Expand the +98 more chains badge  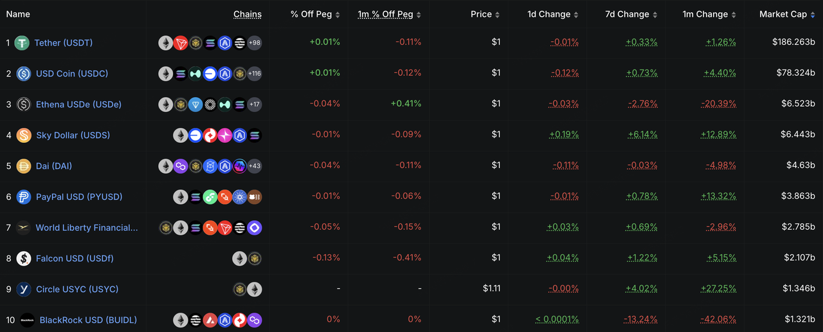pos(255,43)
